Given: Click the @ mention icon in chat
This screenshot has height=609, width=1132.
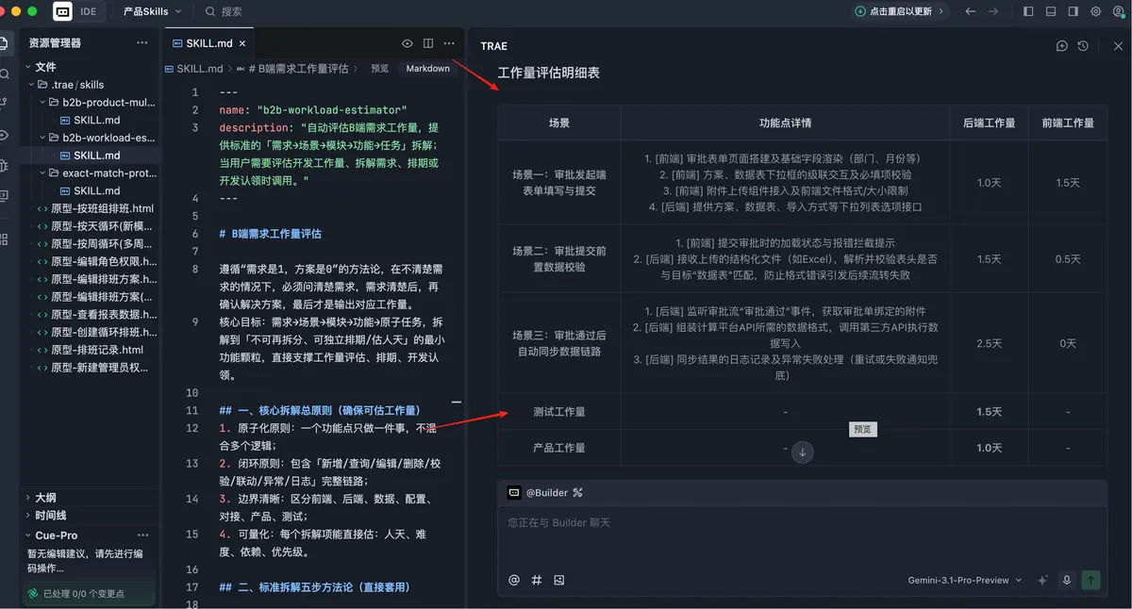Looking at the screenshot, I should coord(514,581).
